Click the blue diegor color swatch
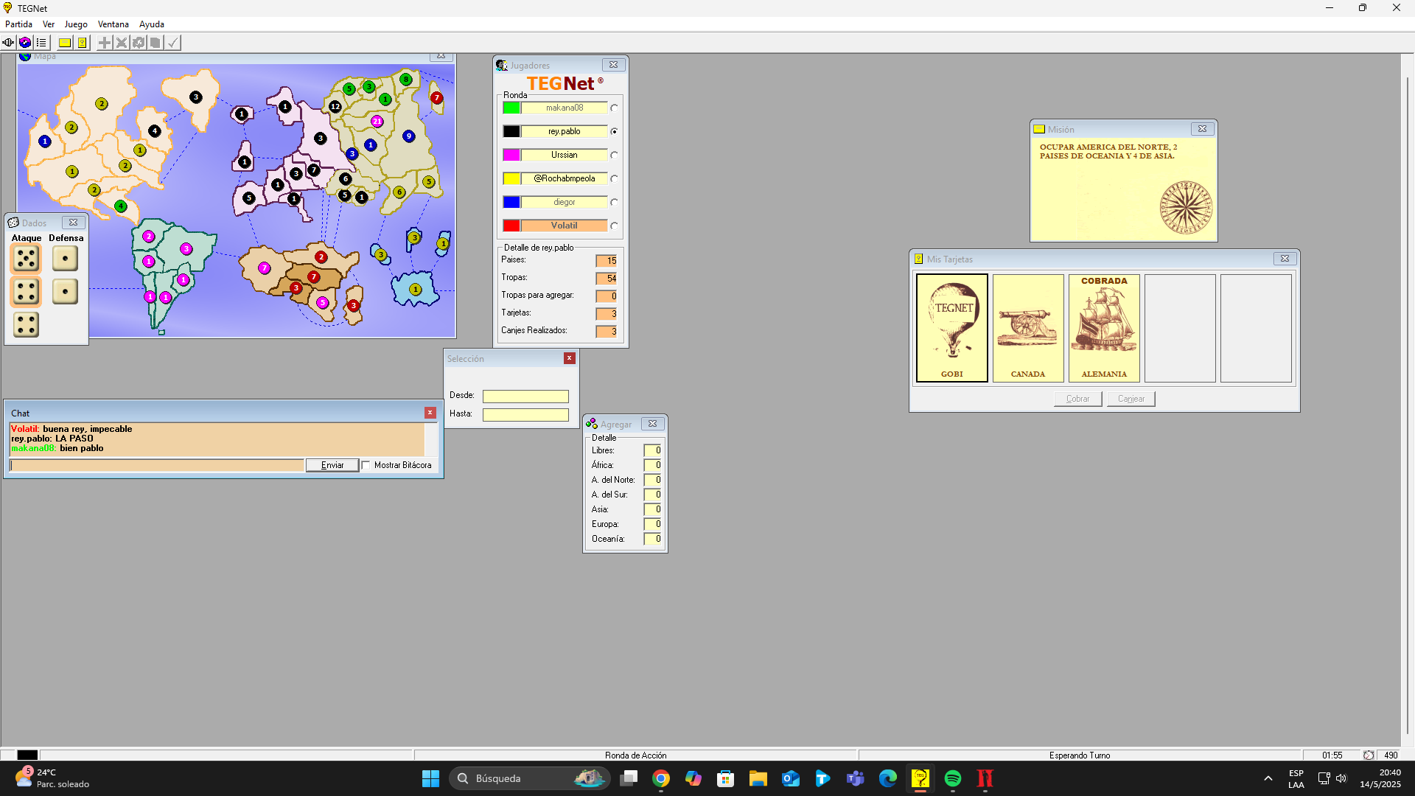This screenshot has height=796, width=1415. tap(511, 202)
